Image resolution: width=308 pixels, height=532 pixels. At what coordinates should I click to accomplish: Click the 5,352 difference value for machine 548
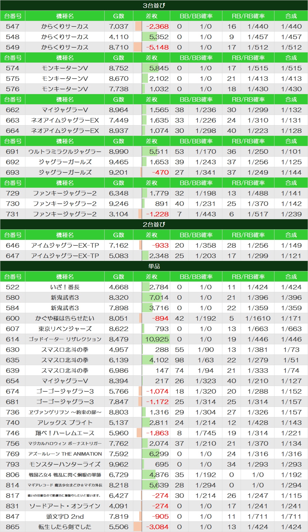[x=159, y=37]
